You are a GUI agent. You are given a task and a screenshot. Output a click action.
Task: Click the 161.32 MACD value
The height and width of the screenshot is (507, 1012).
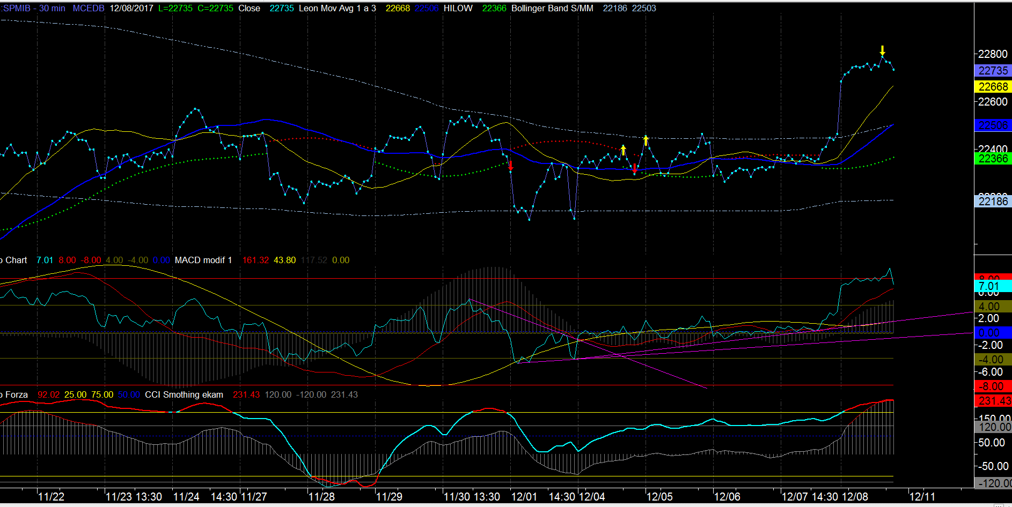[x=255, y=260]
